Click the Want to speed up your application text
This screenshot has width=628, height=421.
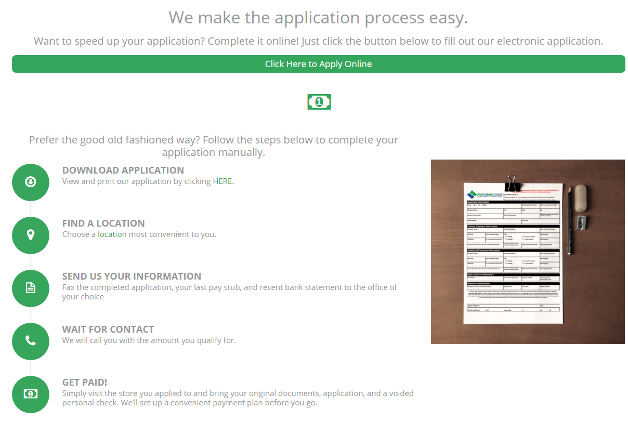pyautogui.click(x=318, y=41)
